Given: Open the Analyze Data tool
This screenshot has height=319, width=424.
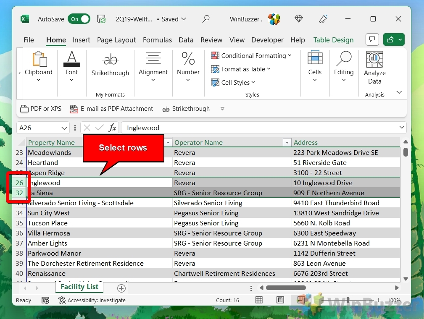Looking at the screenshot, I should 374,68.
